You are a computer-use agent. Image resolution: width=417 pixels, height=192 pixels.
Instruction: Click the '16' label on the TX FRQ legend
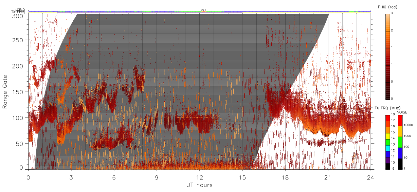click(x=393, y=126)
